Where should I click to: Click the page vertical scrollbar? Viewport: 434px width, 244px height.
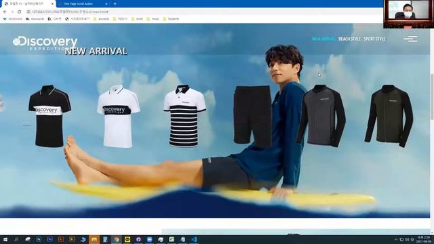point(432,97)
